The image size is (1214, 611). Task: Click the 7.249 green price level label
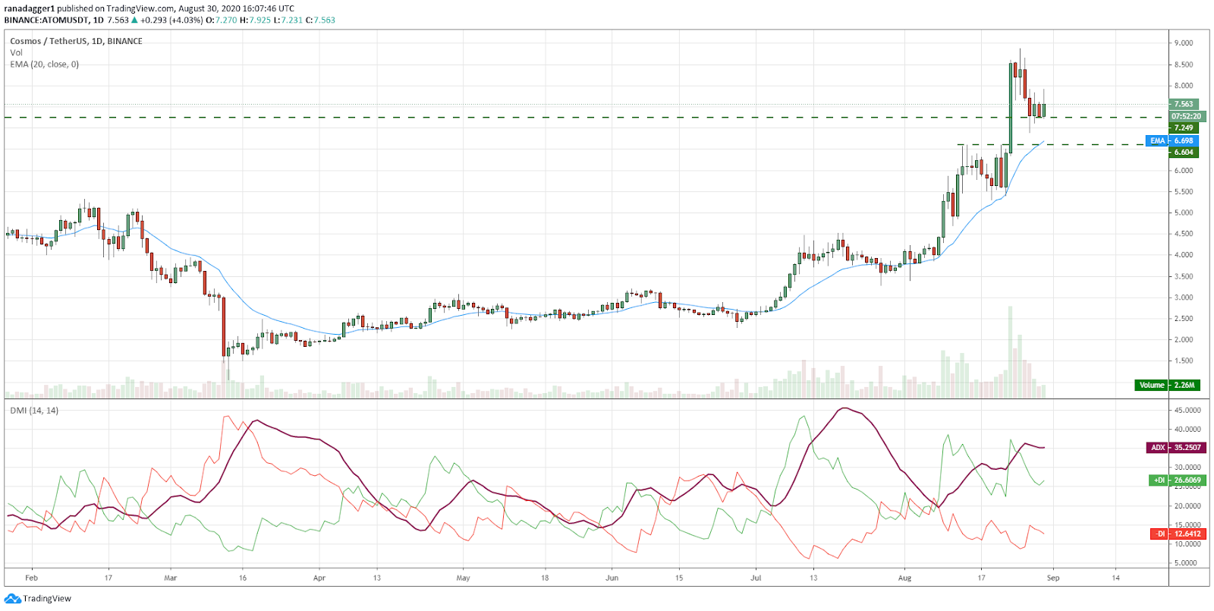point(1183,128)
